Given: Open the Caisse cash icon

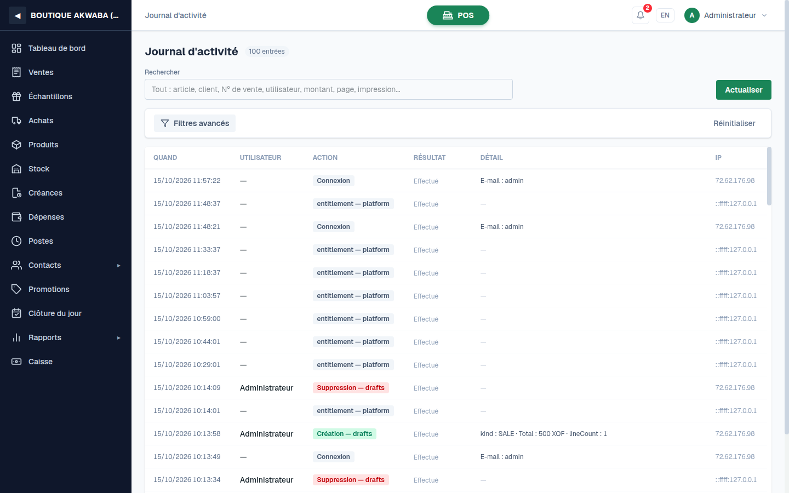Looking at the screenshot, I should [x=16, y=362].
